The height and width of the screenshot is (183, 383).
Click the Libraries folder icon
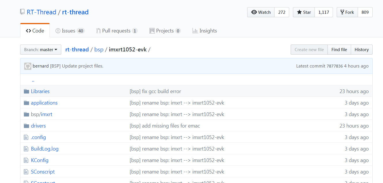[26, 91]
